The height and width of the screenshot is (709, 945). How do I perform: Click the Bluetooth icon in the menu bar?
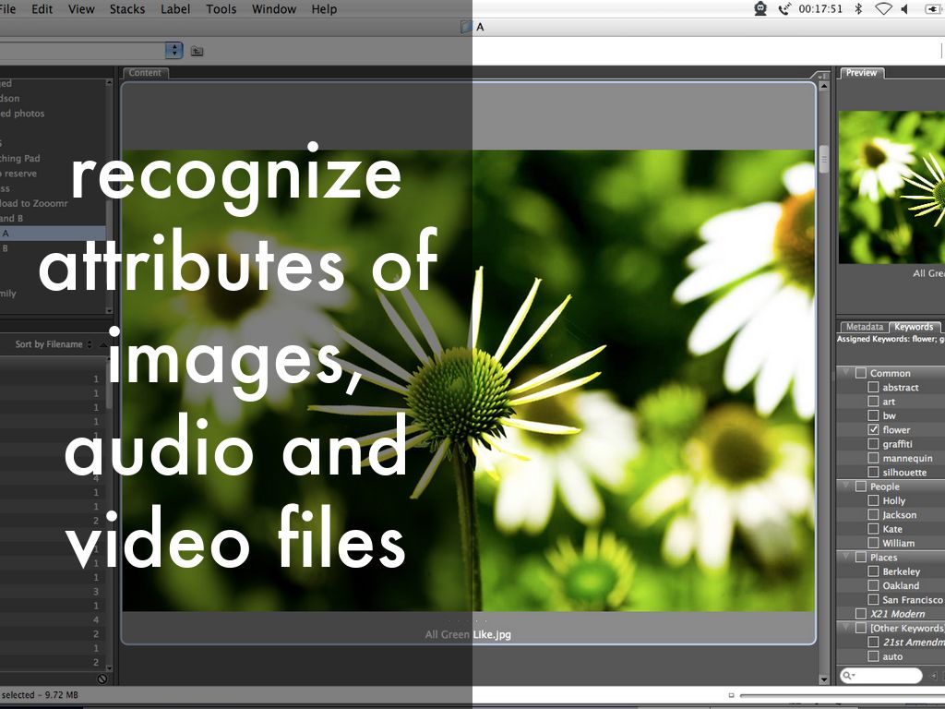point(857,9)
